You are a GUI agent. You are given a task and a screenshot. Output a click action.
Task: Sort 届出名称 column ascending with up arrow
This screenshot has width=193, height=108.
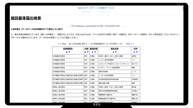click(113, 52)
